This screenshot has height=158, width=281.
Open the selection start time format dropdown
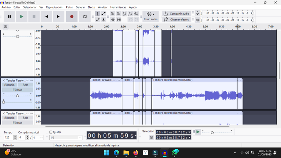click(x=190, y=132)
